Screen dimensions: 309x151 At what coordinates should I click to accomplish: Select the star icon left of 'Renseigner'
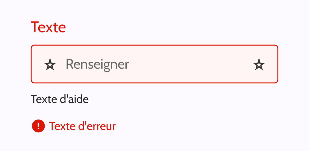click(49, 64)
